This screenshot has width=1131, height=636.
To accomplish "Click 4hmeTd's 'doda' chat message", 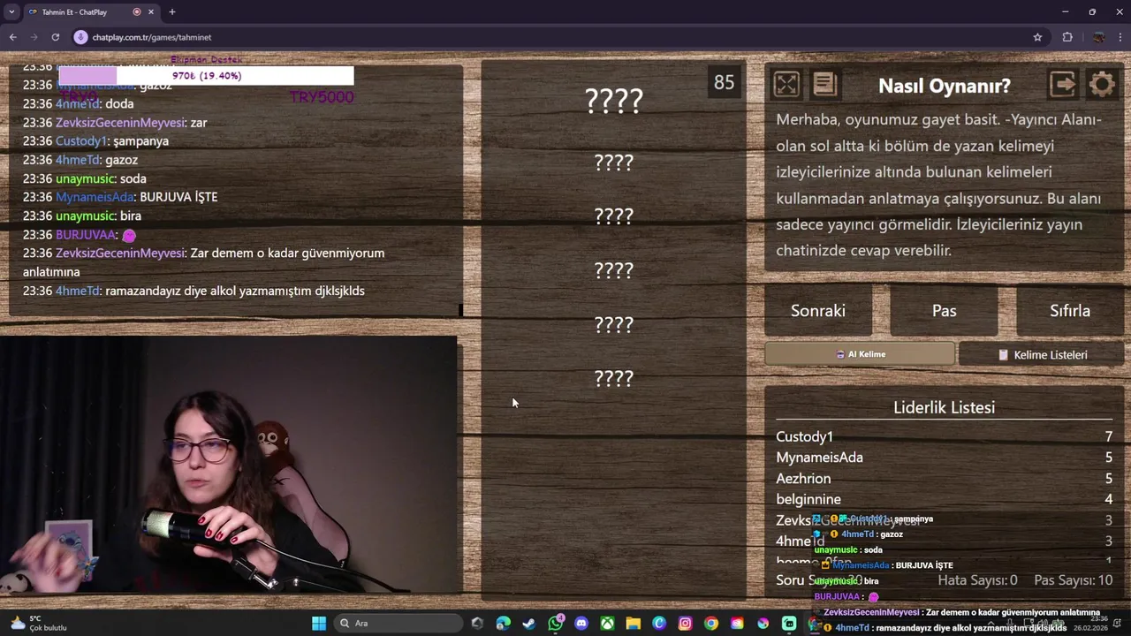I will pyautogui.click(x=79, y=104).
